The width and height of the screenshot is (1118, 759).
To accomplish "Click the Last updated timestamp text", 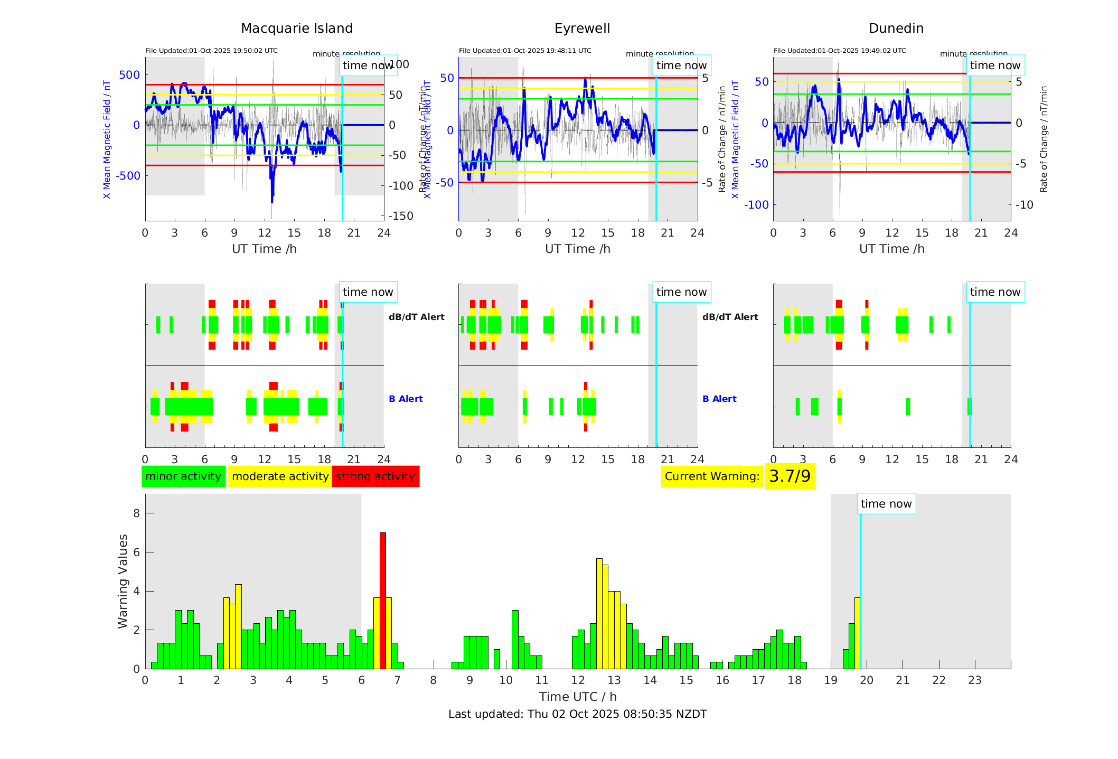I will tap(577, 714).
